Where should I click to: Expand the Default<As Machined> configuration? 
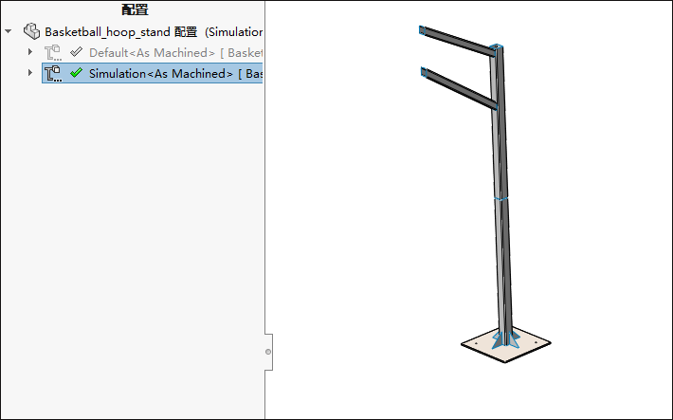click(x=30, y=52)
